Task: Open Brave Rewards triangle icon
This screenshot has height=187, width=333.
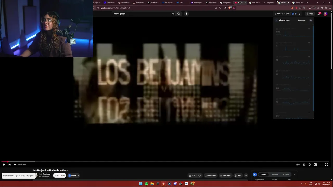Action: [234, 8]
